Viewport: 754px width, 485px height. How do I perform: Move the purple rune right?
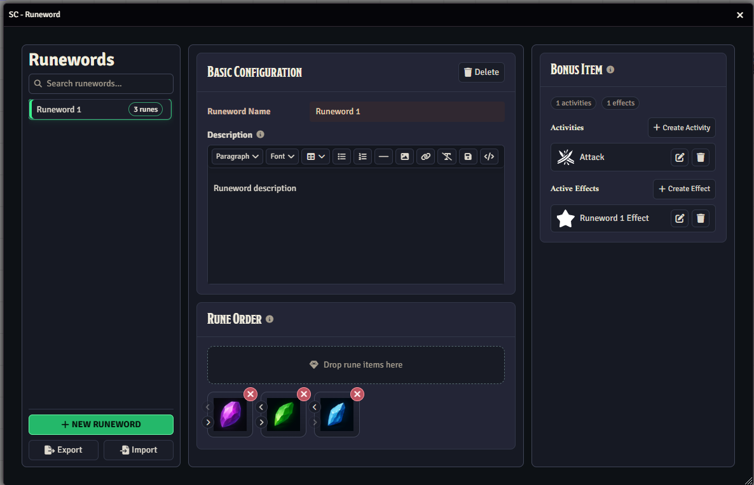pyautogui.click(x=208, y=423)
